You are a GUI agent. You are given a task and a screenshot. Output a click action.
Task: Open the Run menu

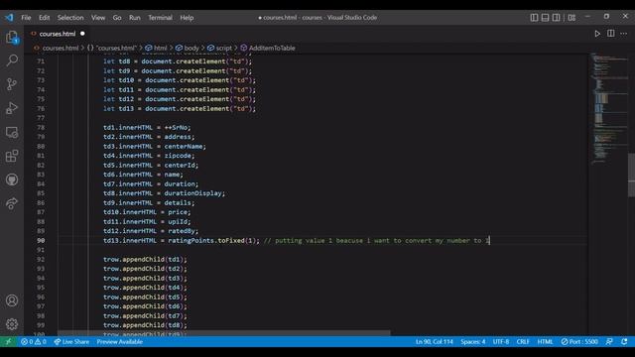135,18
